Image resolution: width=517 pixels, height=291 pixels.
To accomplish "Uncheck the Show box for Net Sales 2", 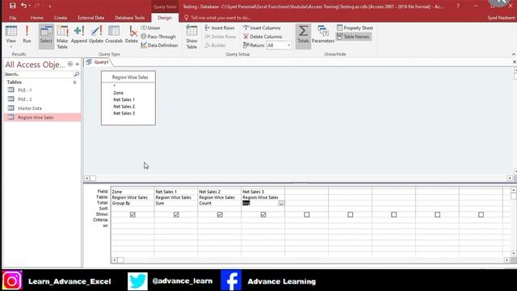I will click(220, 214).
